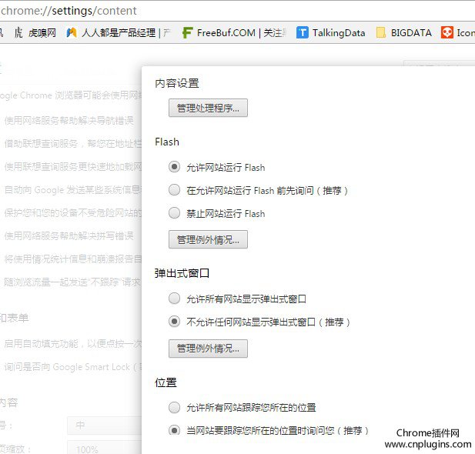The height and width of the screenshot is (454, 475).
Task: Select 允许所有网站显示弹出式窗口 radio button
Action: tap(174, 299)
